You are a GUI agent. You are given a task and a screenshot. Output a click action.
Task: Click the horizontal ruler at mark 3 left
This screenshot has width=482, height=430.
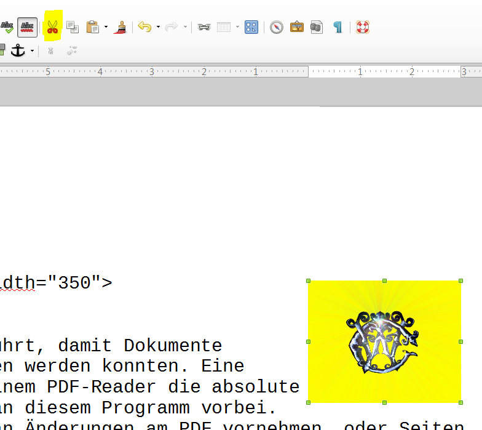[151, 72]
